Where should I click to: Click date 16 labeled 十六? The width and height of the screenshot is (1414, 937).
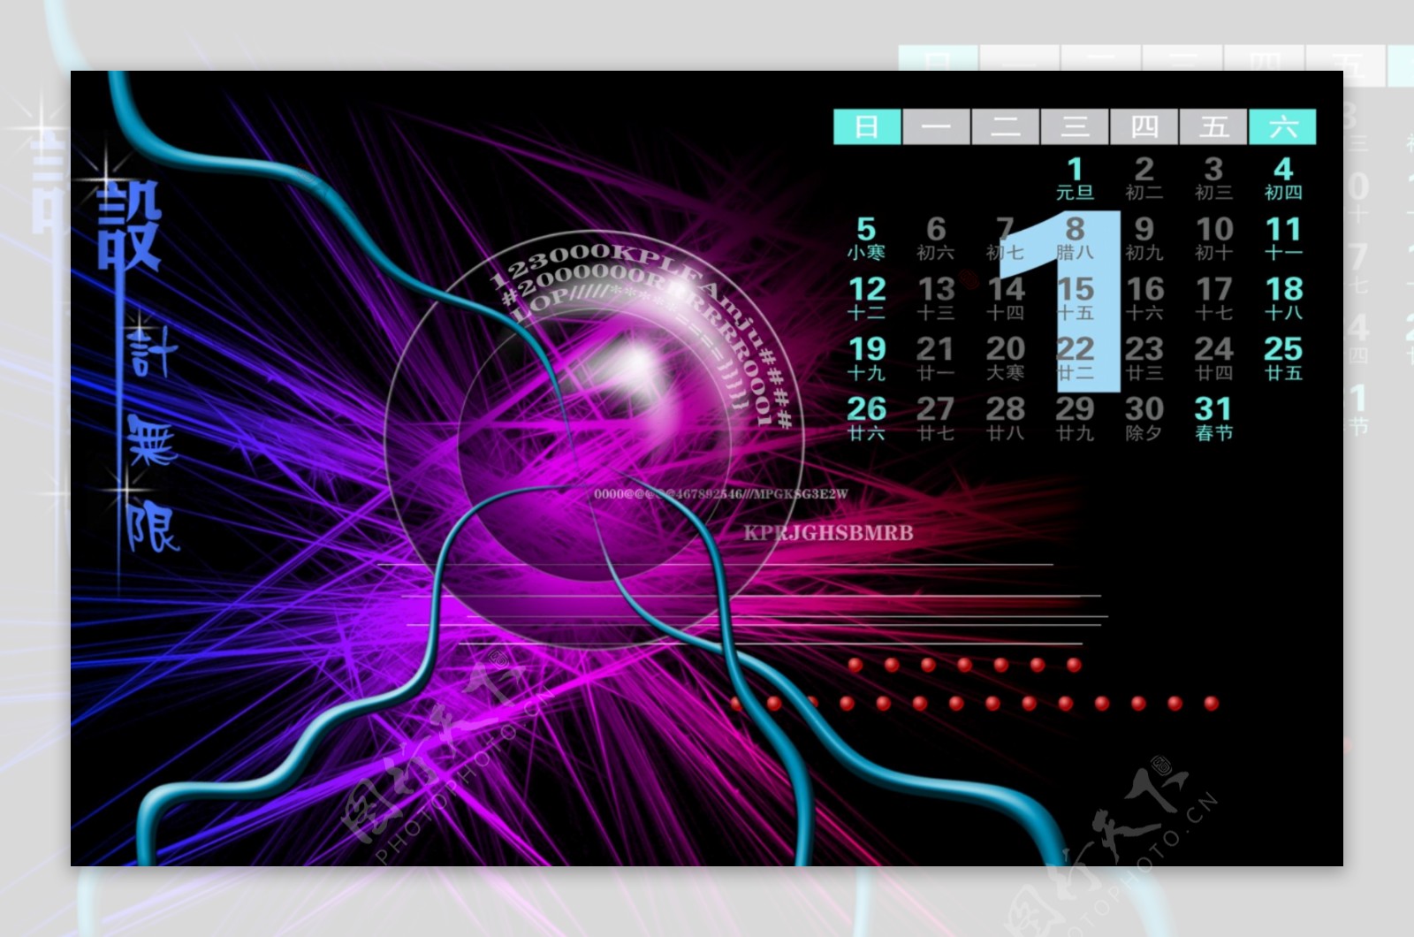coord(1144,298)
